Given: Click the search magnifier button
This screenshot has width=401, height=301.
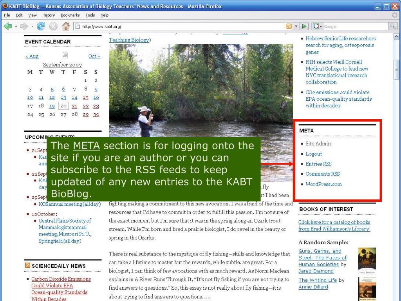Looking at the screenshot, I should [x=392, y=26].
